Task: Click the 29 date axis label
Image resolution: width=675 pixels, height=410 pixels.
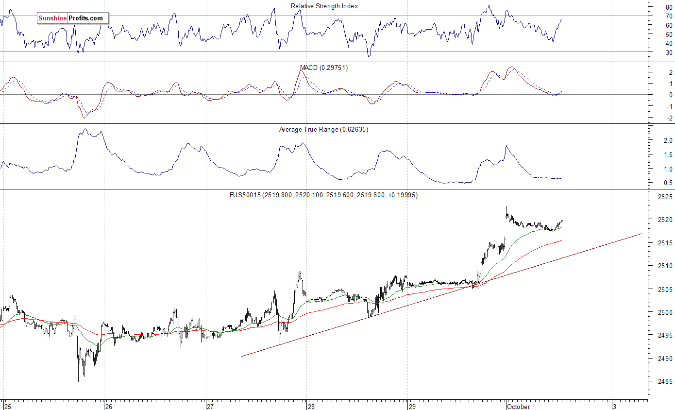Action: pyautogui.click(x=412, y=406)
